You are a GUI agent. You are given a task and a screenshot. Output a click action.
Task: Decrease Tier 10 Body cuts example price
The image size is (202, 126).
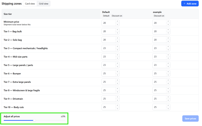point(168,109)
